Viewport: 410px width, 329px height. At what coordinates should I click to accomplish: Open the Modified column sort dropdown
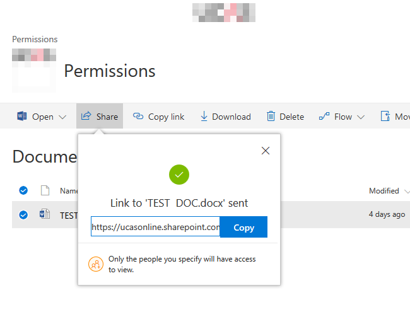point(406,191)
